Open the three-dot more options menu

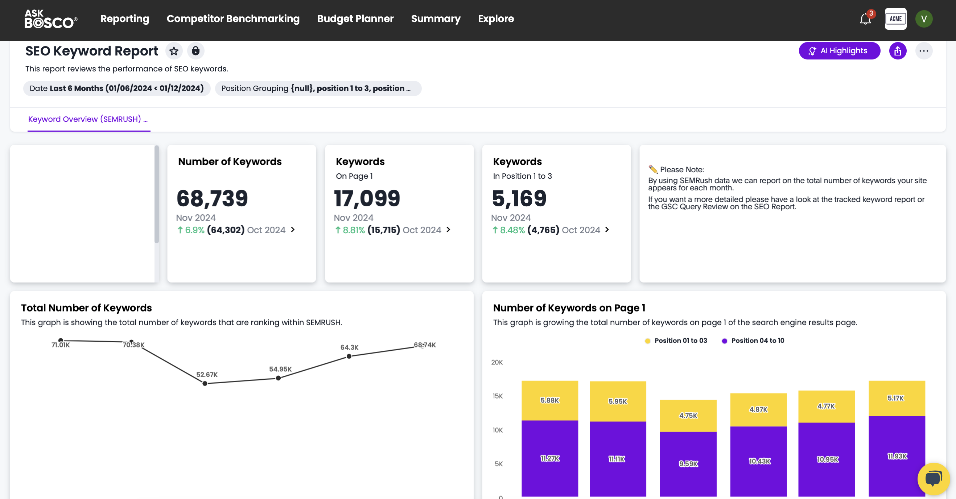924,51
